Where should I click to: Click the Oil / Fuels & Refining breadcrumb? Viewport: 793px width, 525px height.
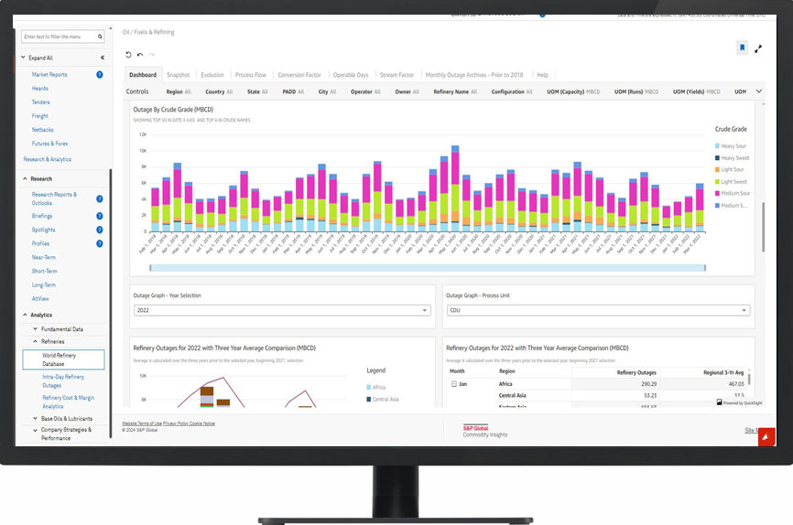click(148, 32)
